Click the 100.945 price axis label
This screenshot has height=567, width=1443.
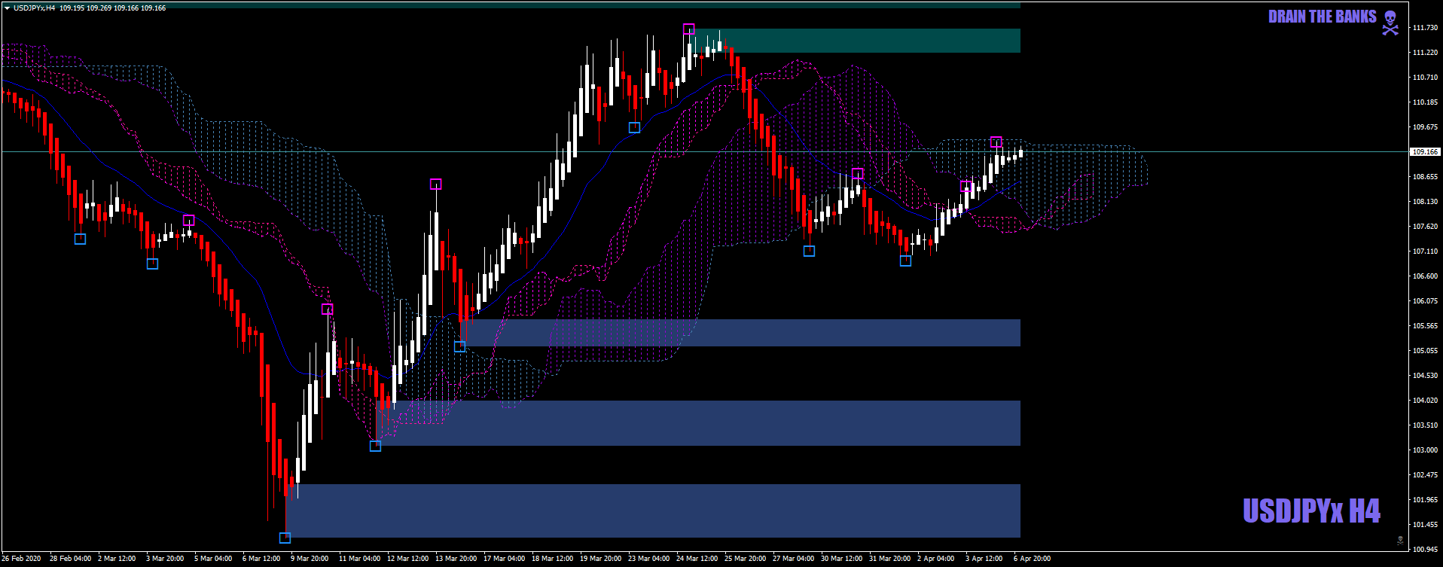(1426, 550)
